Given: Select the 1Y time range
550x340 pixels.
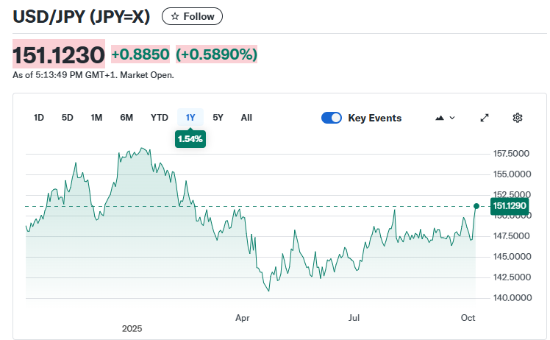Looking at the screenshot, I should pyautogui.click(x=190, y=118).
